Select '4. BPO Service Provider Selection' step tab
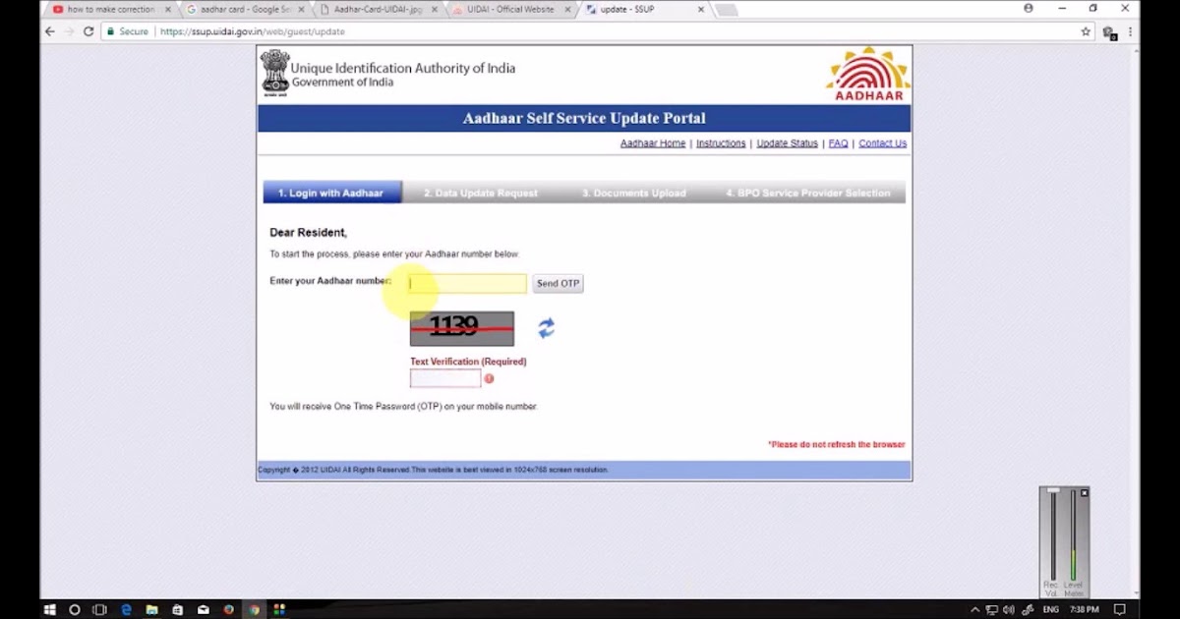The image size is (1180, 619). (808, 193)
